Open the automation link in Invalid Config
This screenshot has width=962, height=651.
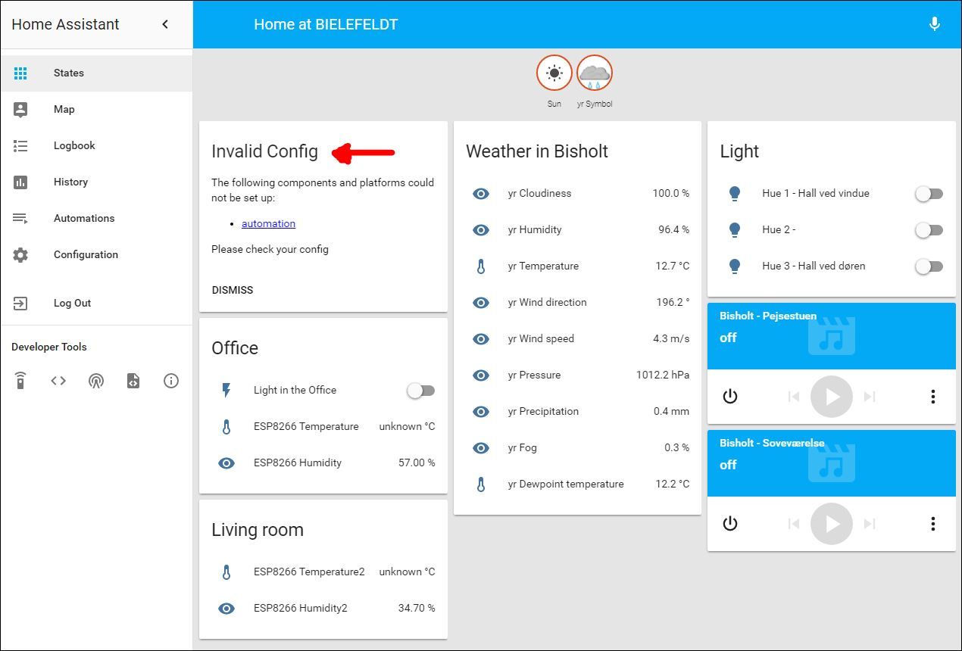(x=268, y=223)
